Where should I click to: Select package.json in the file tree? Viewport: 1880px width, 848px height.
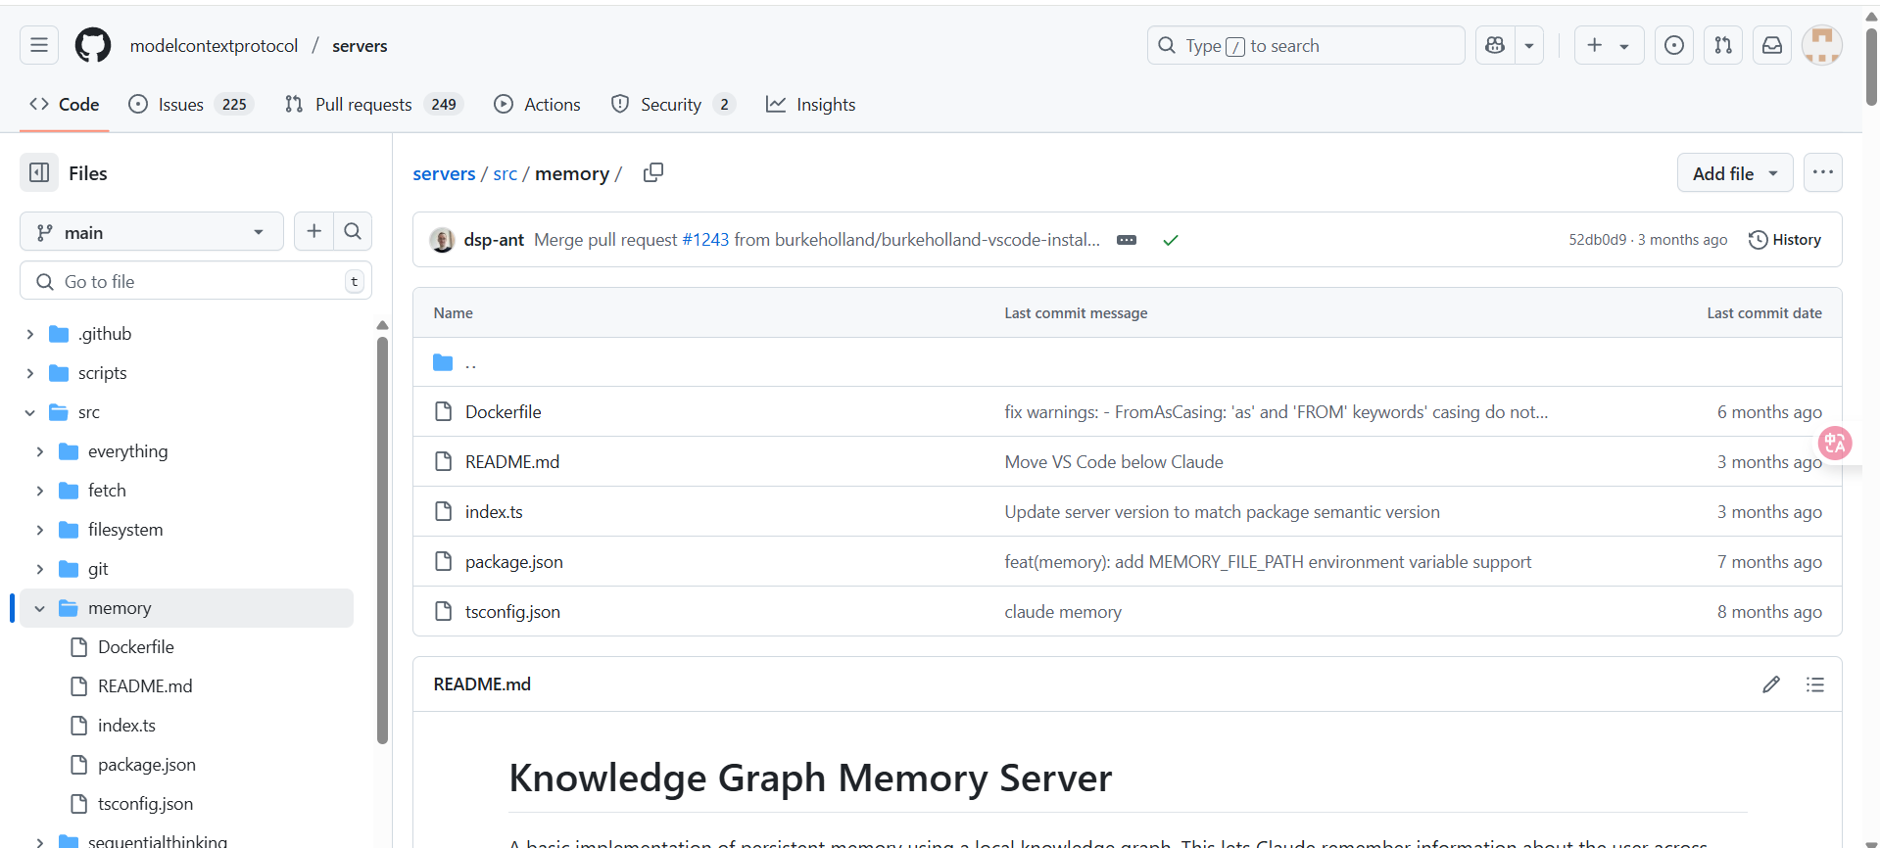click(x=147, y=765)
